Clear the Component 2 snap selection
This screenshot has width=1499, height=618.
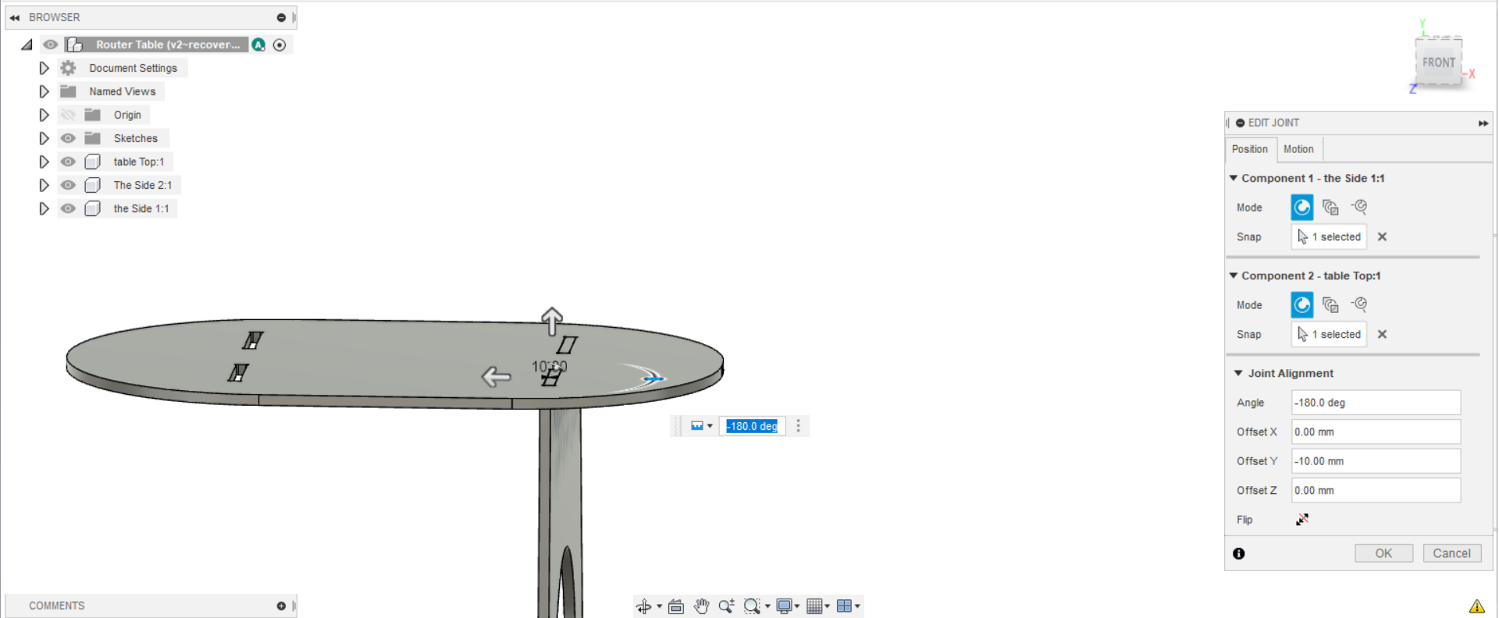[1382, 334]
